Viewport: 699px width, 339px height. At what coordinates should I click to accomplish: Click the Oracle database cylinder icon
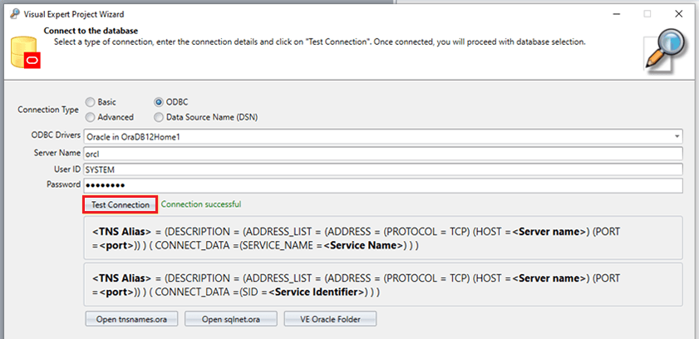point(25,52)
